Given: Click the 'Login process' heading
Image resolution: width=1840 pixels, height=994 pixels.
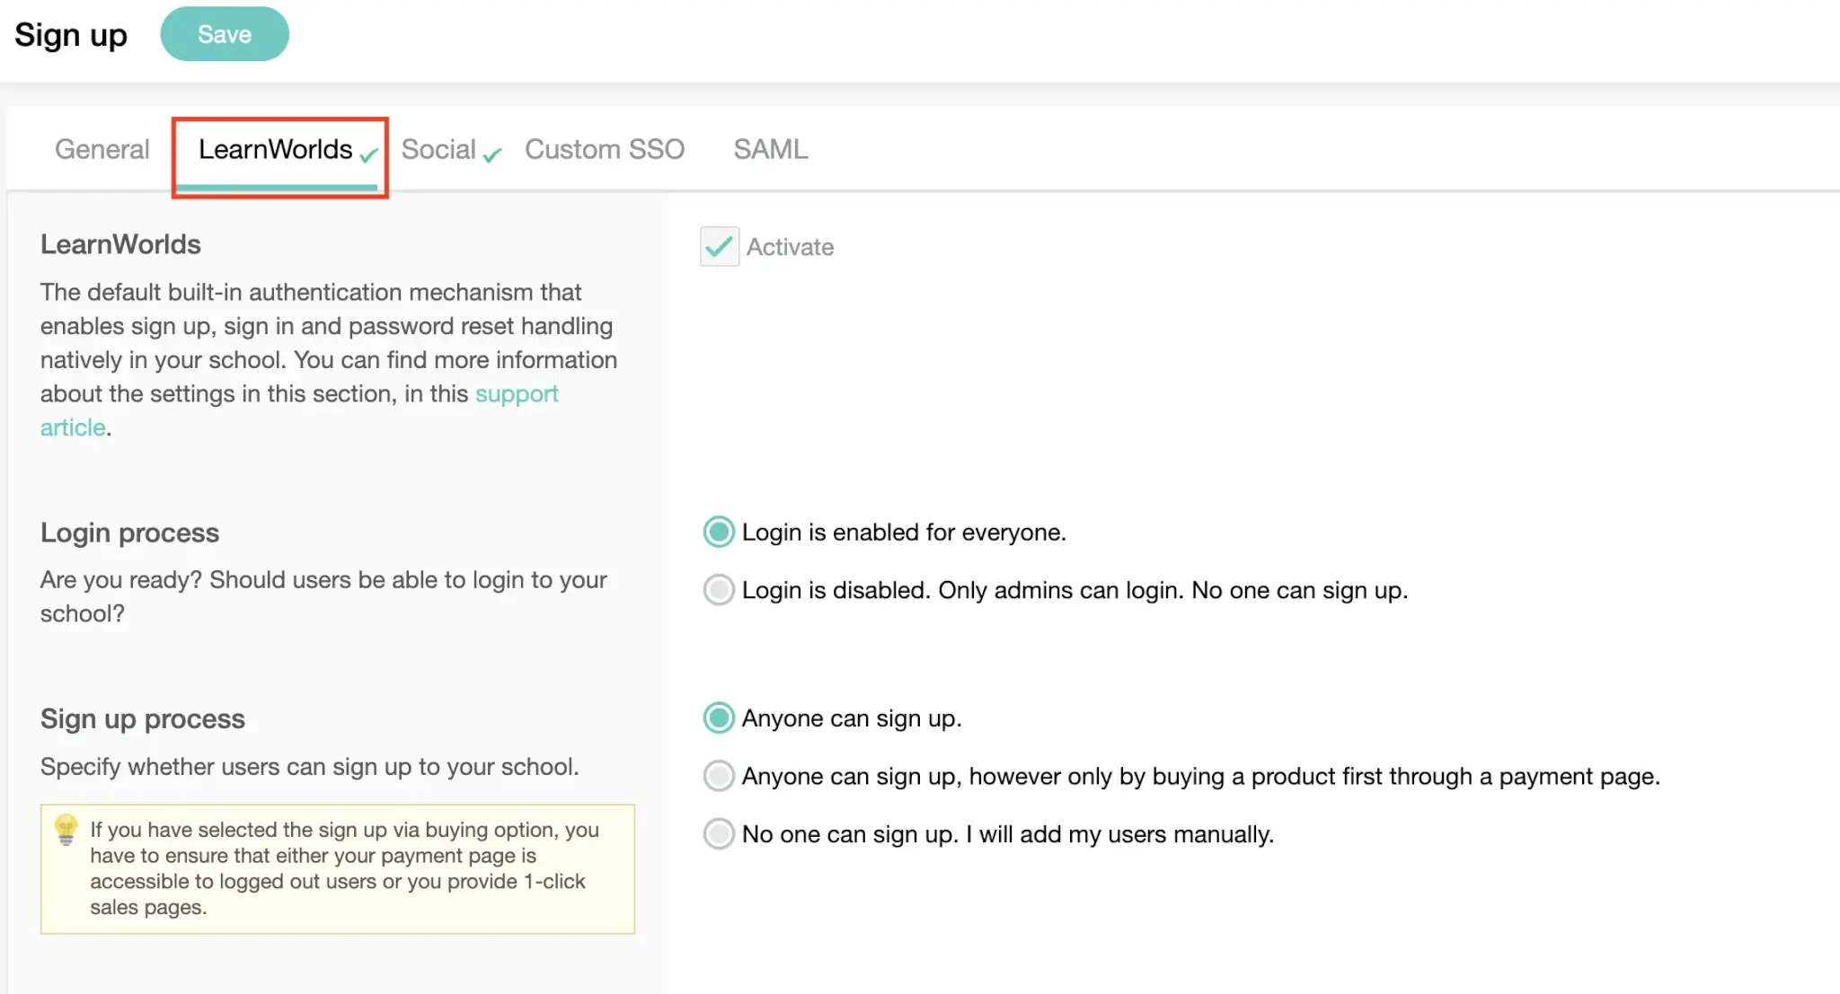Looking at the screenshot, I should (x=129, y=532).
